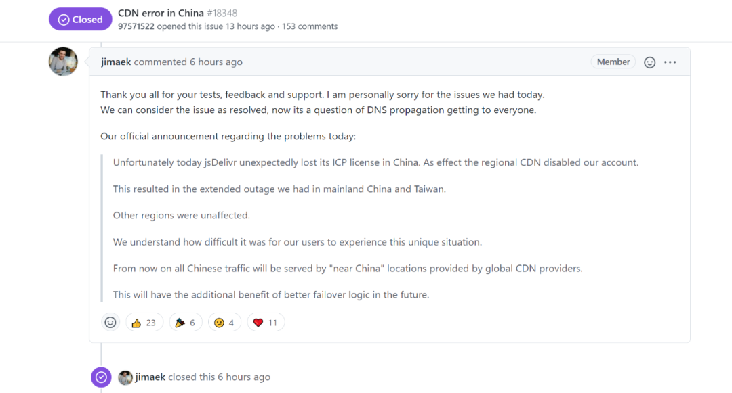
Task: Open the add-reaction smiley below the comment
Action: 110,323
